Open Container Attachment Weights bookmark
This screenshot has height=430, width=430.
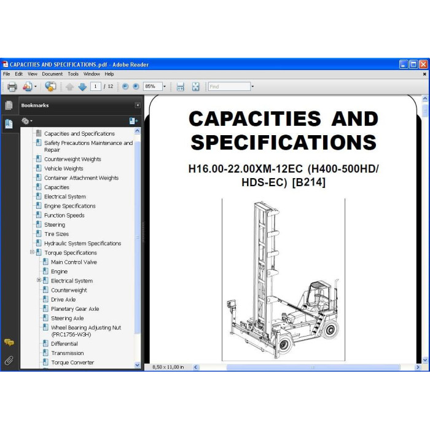(x=82, y=178)
